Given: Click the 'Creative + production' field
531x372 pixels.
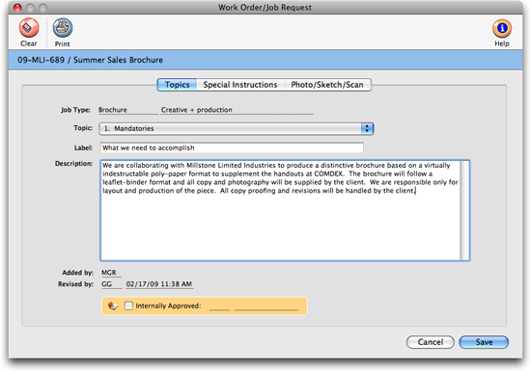Looking at the screenshot, I should pos(238,110).
